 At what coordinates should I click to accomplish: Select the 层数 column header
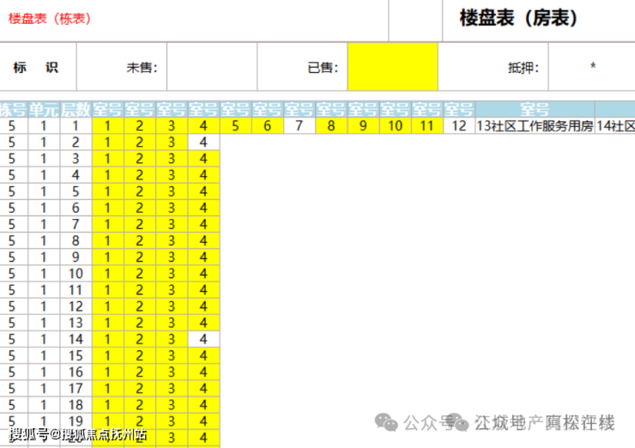tap(76, 109)
